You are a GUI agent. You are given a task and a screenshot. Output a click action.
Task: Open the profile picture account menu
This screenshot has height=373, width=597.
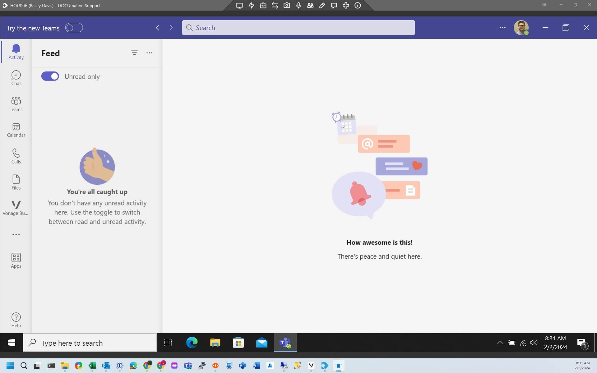[521, 28]
